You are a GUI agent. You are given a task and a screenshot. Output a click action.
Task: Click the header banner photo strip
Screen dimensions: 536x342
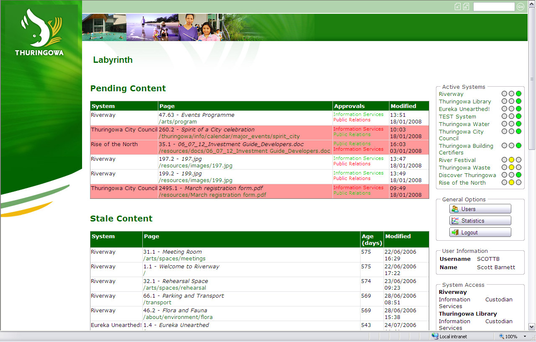pyautogui.click(x=198, y=27)
